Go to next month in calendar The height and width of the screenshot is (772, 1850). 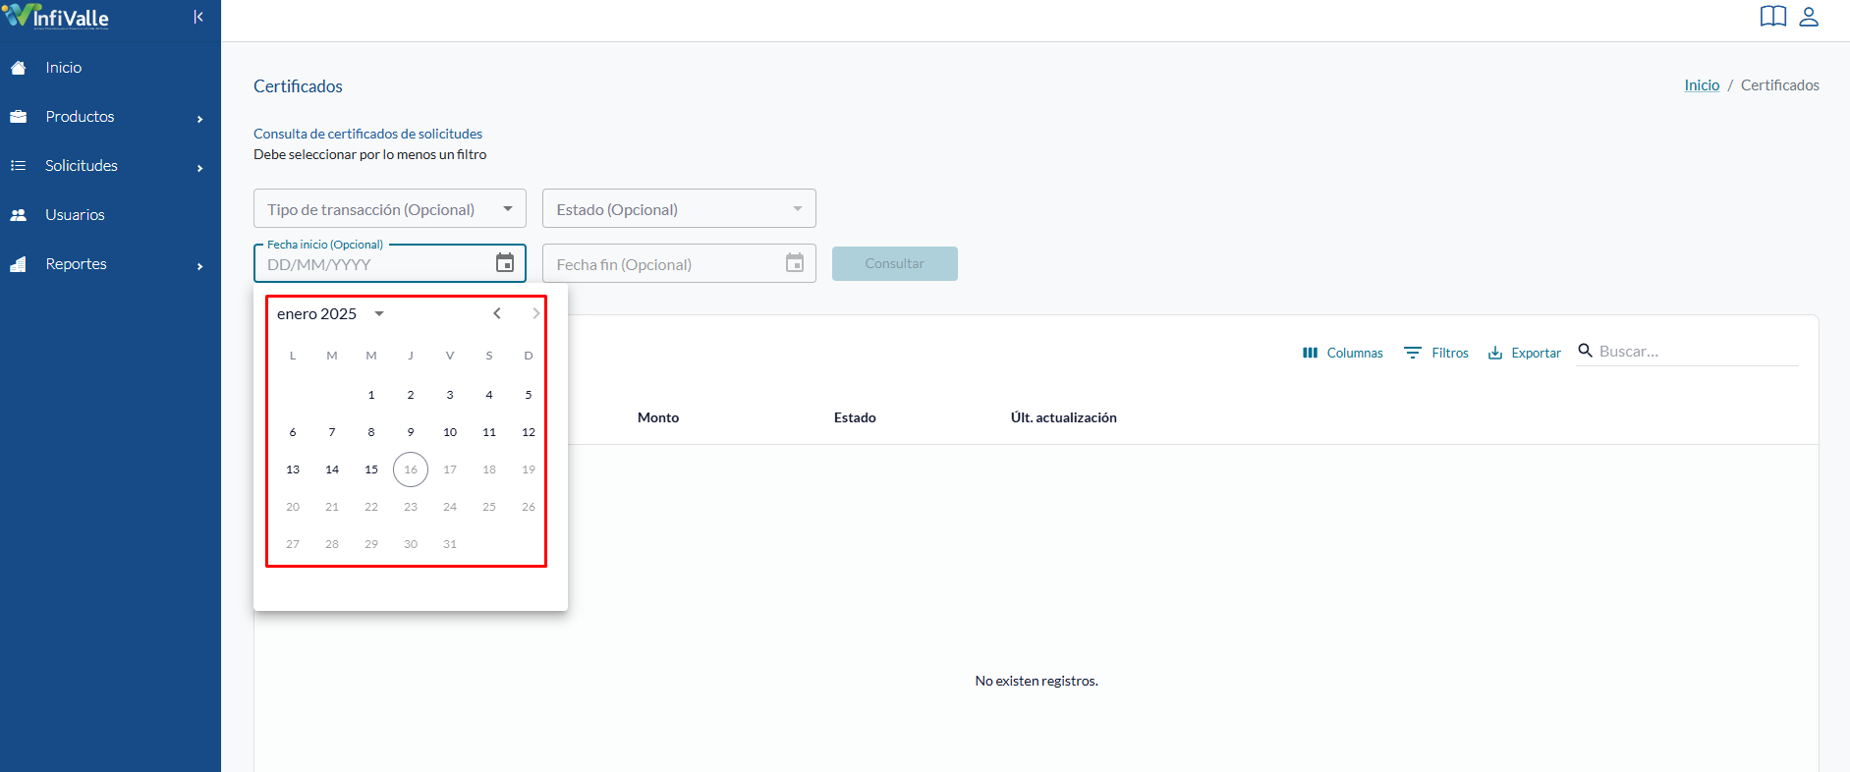pos(536,313)
